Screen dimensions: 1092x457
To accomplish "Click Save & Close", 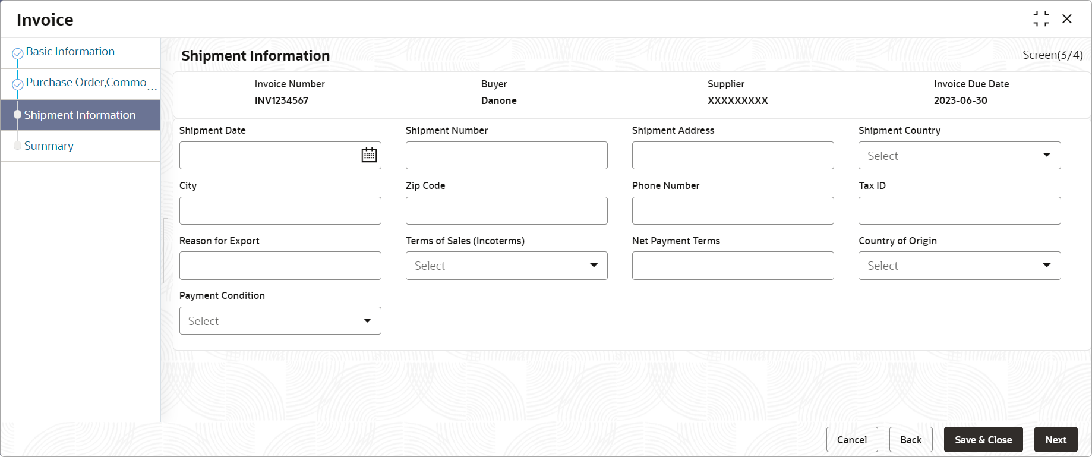I will click(x=983, y=440).
